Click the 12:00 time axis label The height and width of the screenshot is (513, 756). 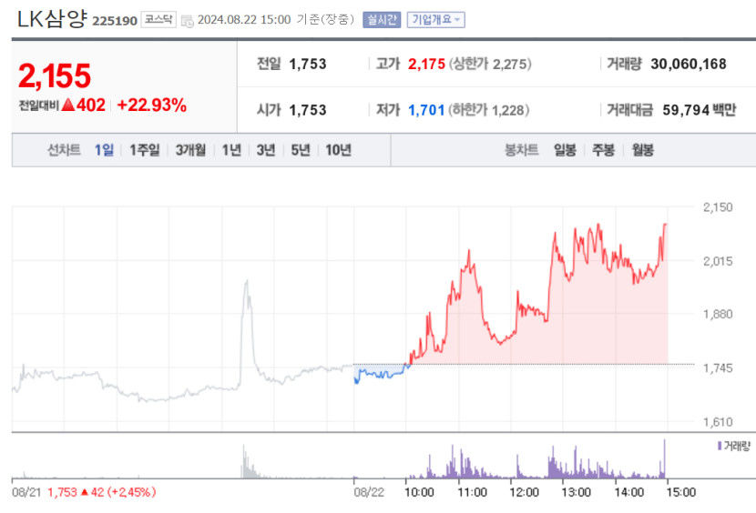coord(524,492)
